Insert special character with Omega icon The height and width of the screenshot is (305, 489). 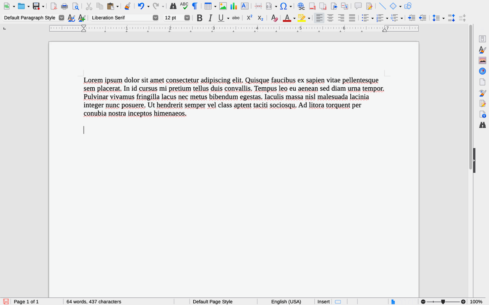click(x=283, y=6)
